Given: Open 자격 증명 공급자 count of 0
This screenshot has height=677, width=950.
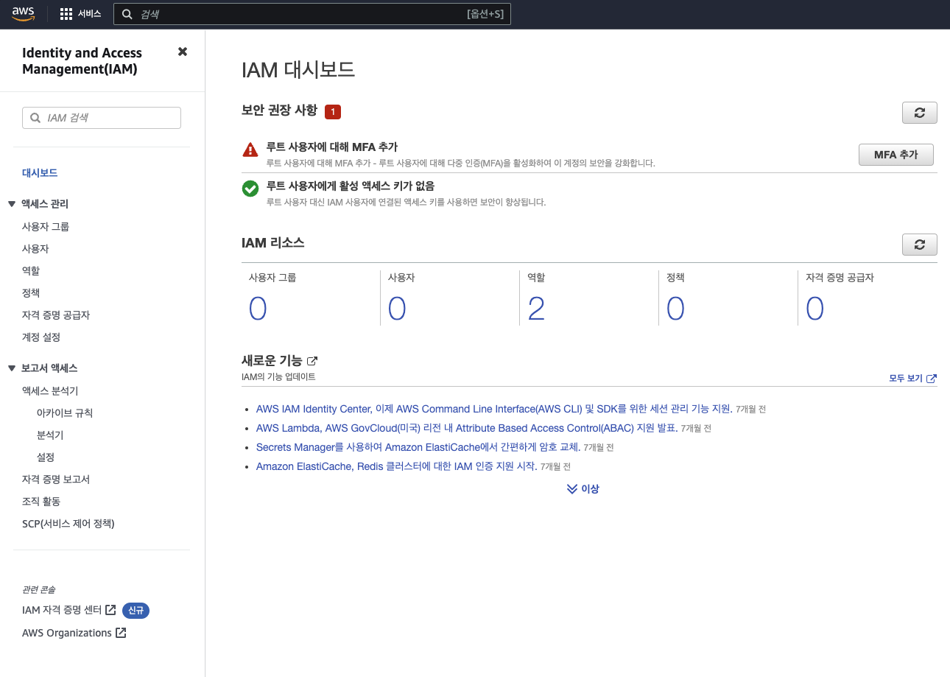Looking at the screenshot, I should (814, 309).
